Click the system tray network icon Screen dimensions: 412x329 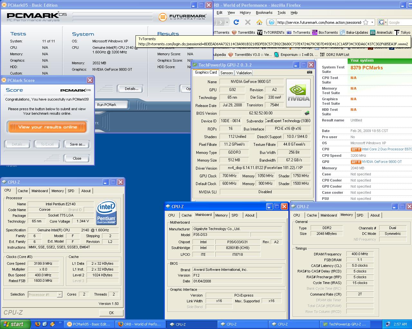388,324
